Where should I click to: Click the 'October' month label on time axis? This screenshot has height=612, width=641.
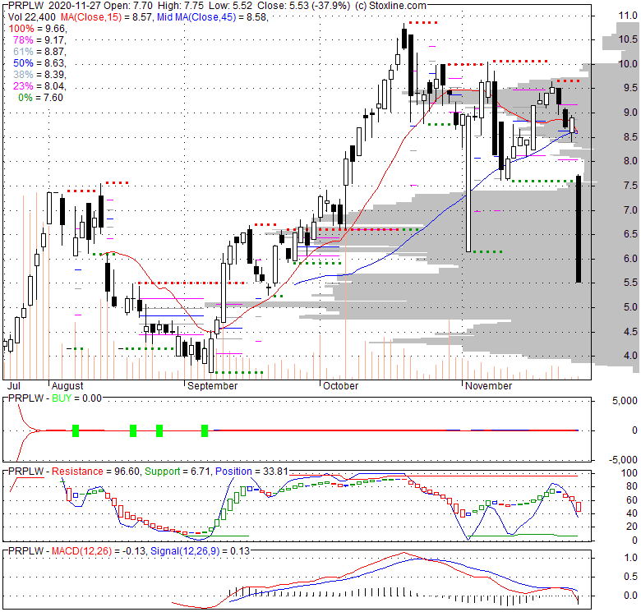pos(340,385)
